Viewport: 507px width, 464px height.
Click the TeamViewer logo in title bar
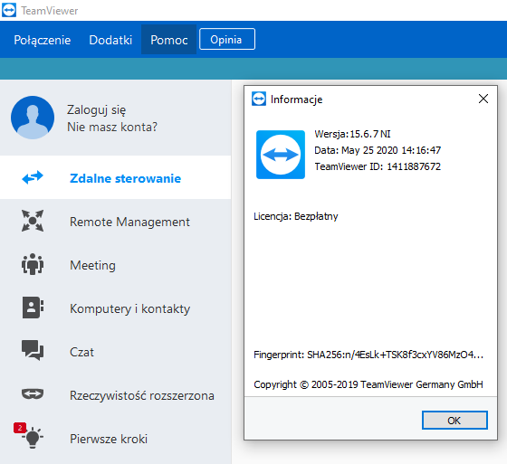(x=9, y=10)
